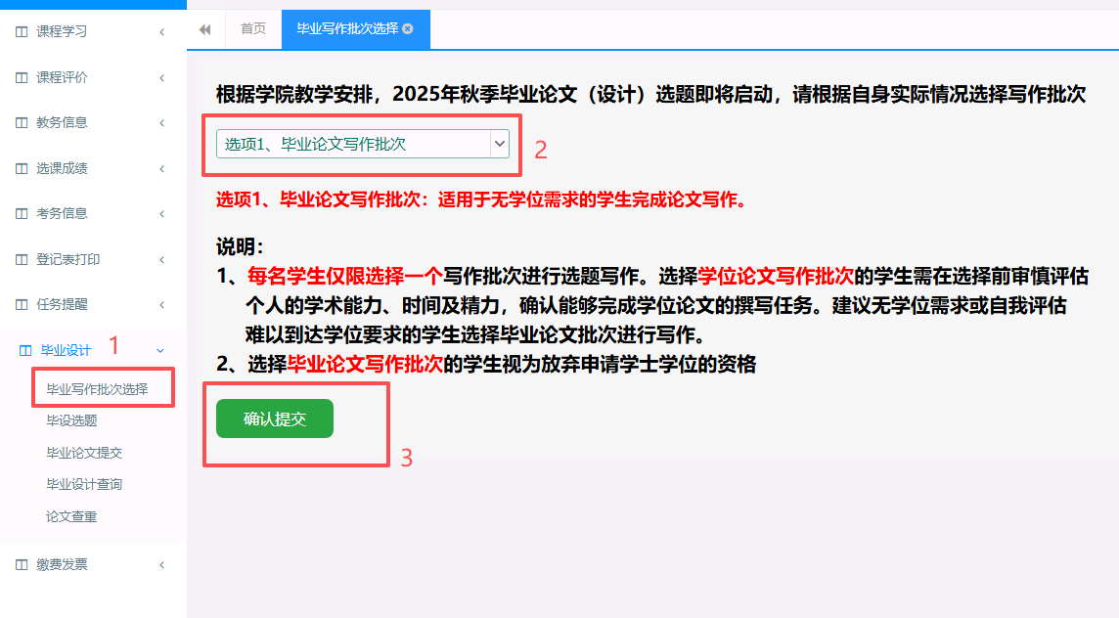Viewport: 1119px width, 618px height.
Task: Click the icon next to 选课成绩
Action: (22, 168)
